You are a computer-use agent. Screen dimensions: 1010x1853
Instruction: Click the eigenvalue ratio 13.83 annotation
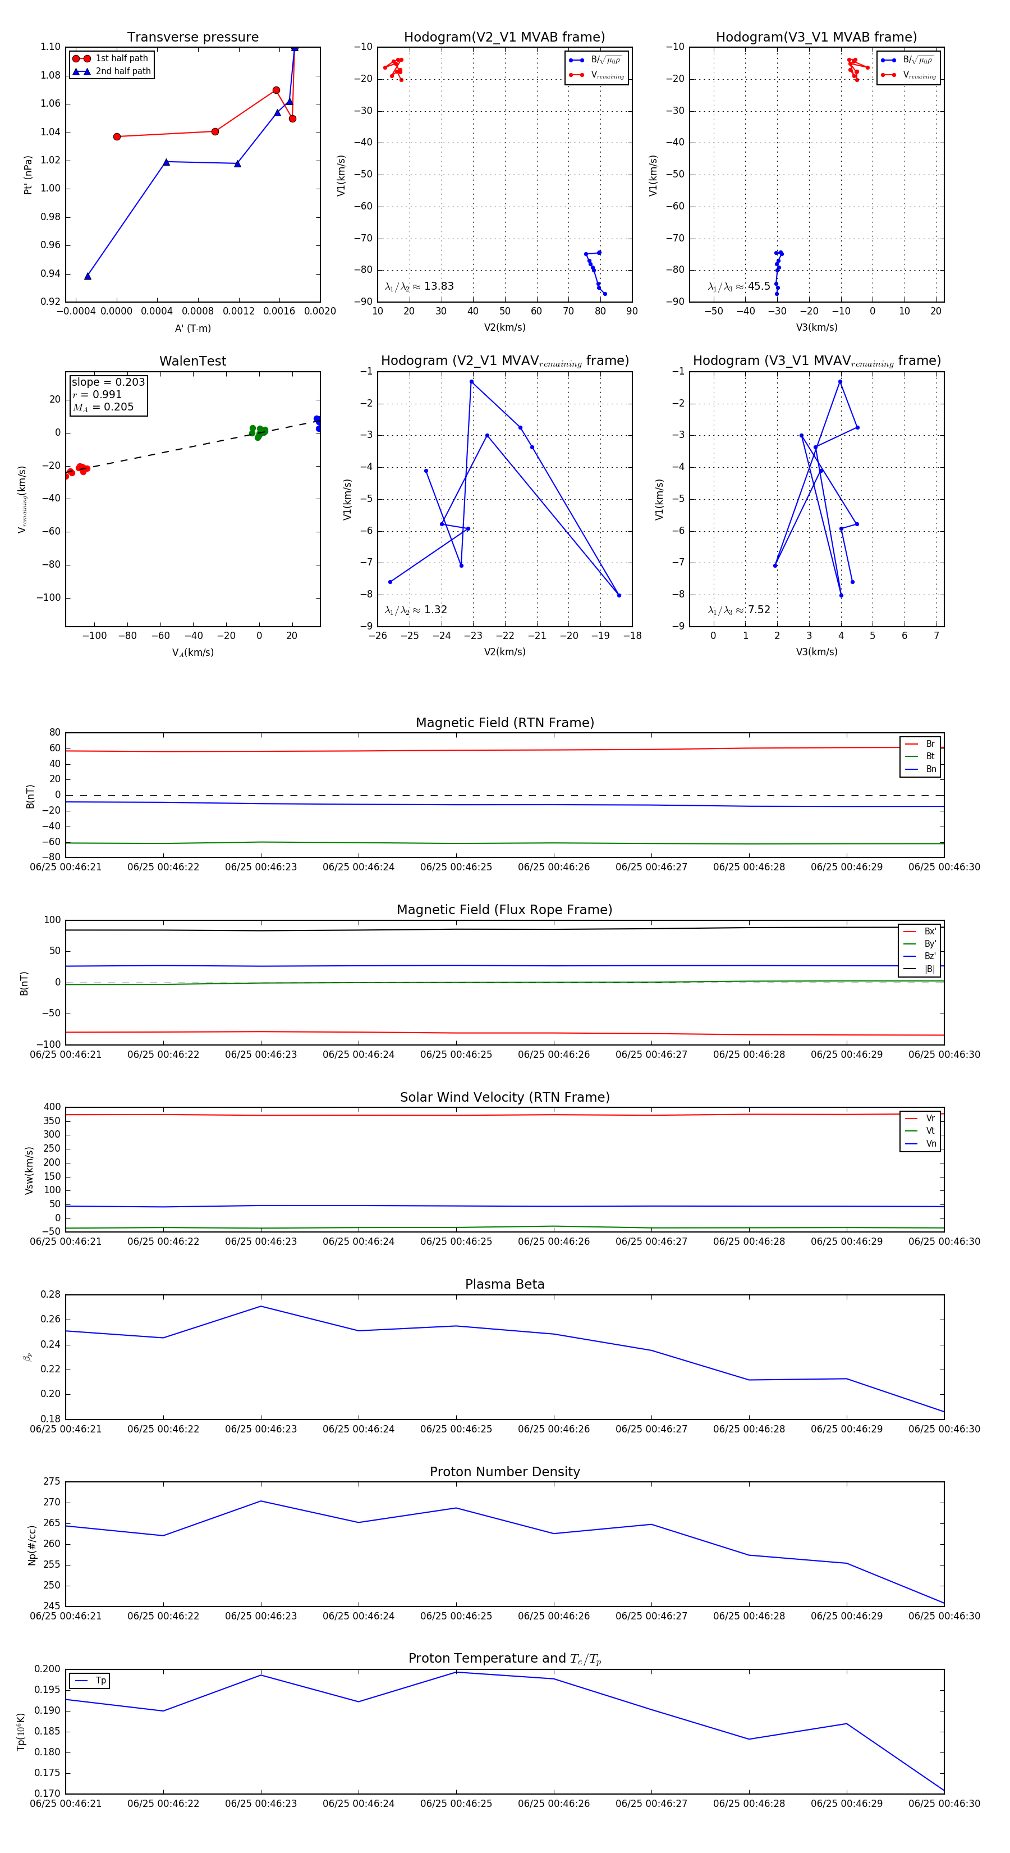tap(419, 286)
